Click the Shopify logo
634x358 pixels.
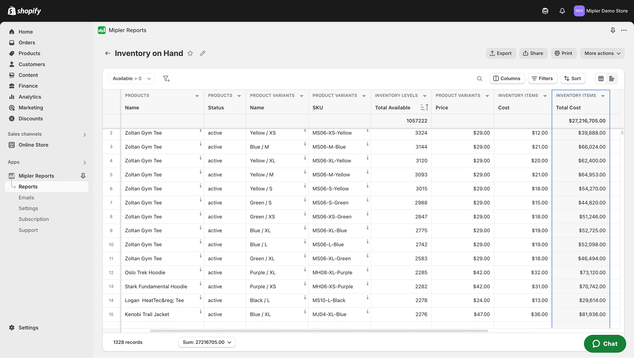[24, 11]
